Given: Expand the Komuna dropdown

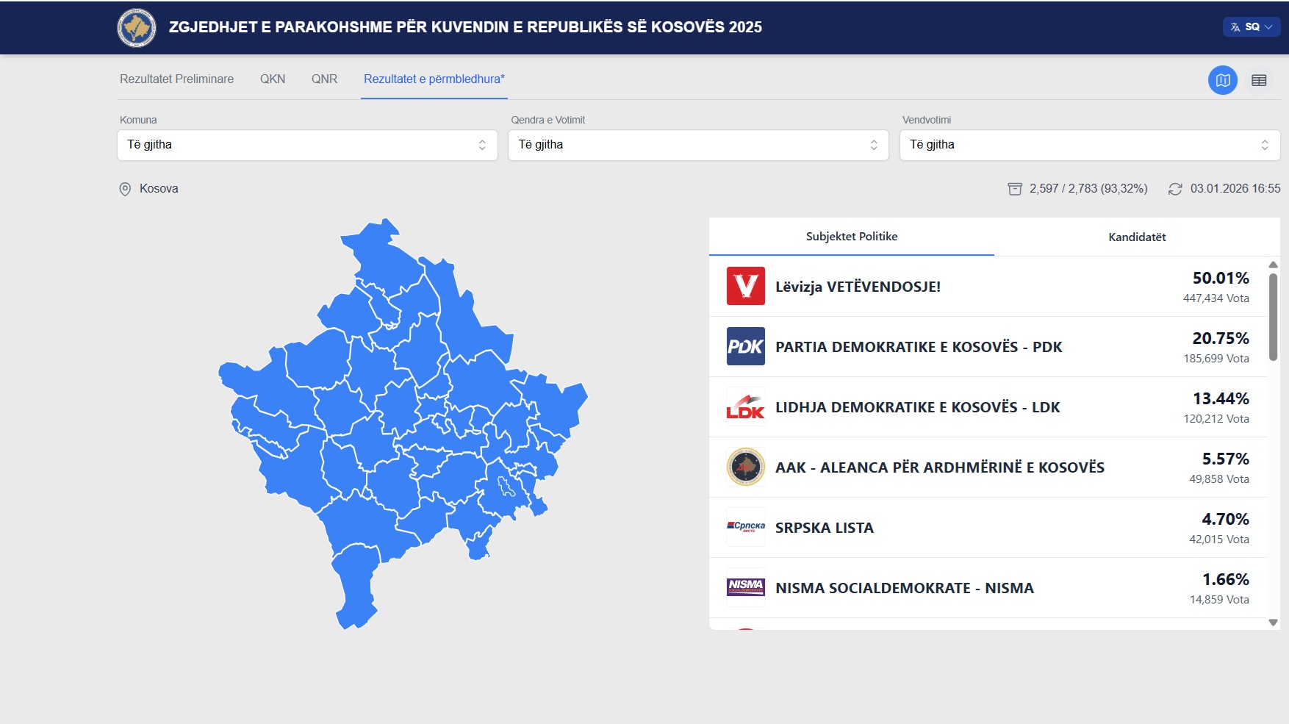Looking at the screenshot, I should click(307, 145).
